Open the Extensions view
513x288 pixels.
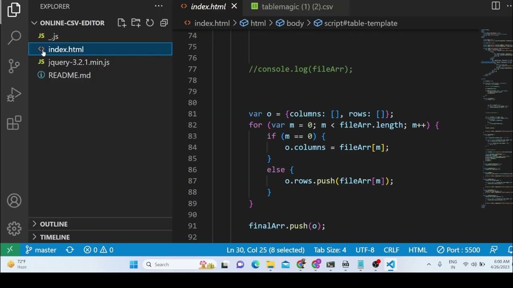[14, 123]
